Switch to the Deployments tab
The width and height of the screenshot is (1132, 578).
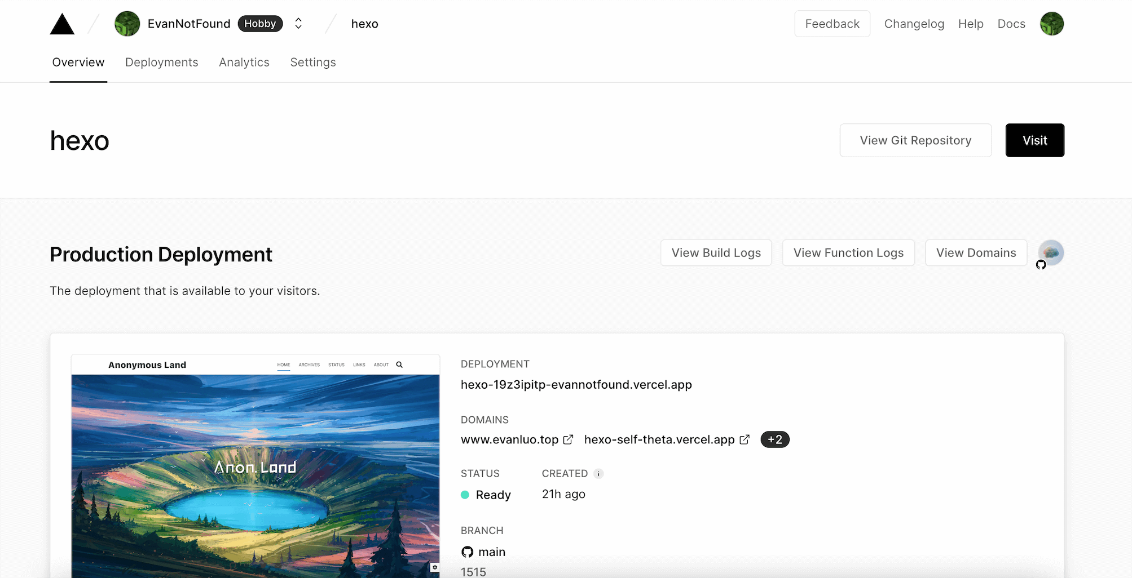[162, 62]
